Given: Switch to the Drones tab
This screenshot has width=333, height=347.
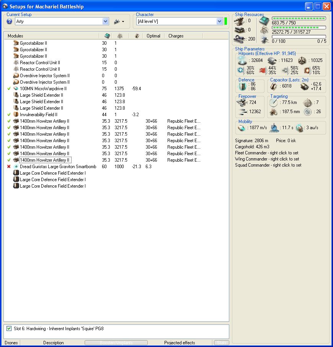Looking at the screenshot, I should coord(11,342).
